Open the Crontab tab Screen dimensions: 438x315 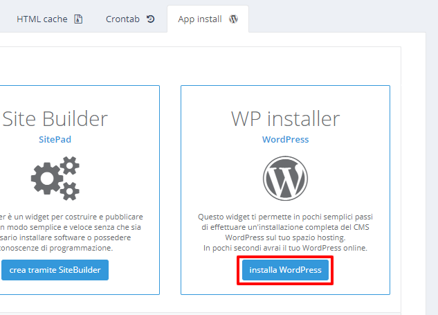(130, 19)
